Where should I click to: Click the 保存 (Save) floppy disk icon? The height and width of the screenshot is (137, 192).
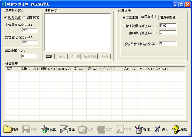click(x=26, y=129)
